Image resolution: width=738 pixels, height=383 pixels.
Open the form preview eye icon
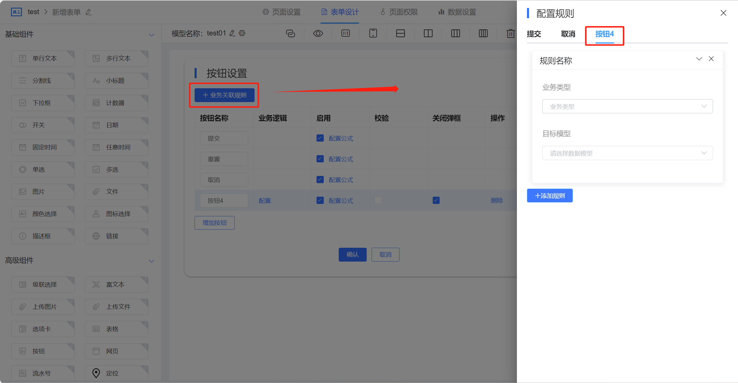click(x=318, y=33)
